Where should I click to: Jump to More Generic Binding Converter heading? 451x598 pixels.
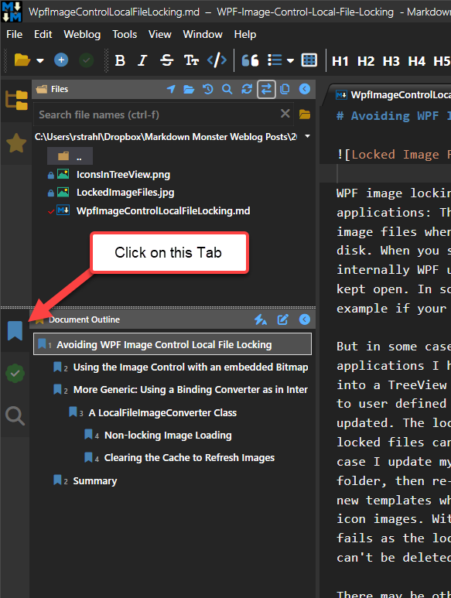point(190,389)
